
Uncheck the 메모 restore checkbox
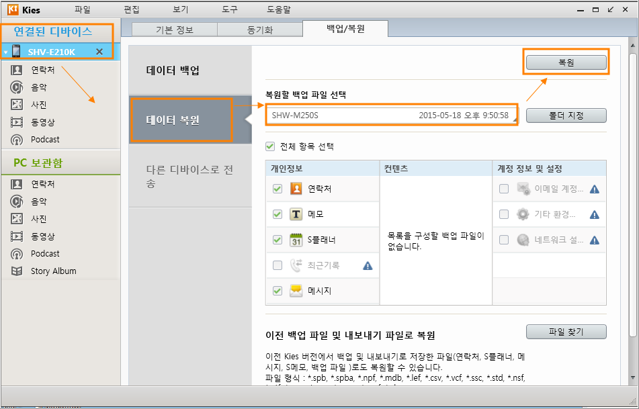[278, 214]
